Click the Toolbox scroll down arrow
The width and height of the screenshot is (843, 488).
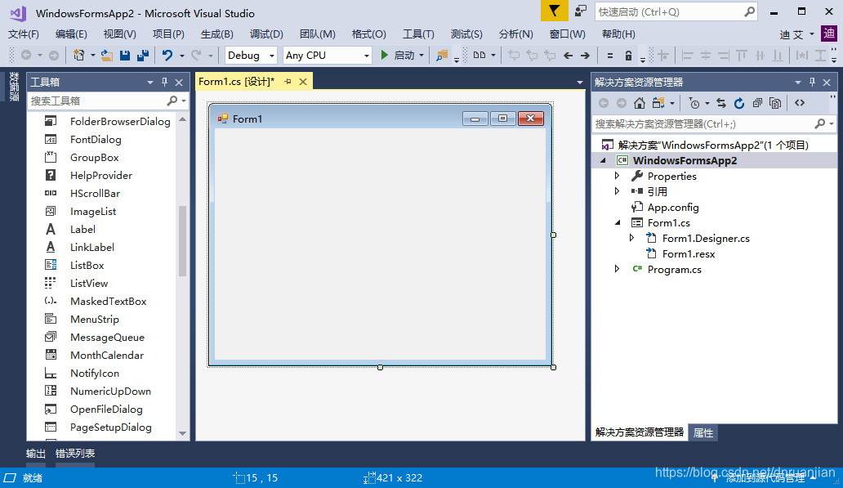(183, 433)
